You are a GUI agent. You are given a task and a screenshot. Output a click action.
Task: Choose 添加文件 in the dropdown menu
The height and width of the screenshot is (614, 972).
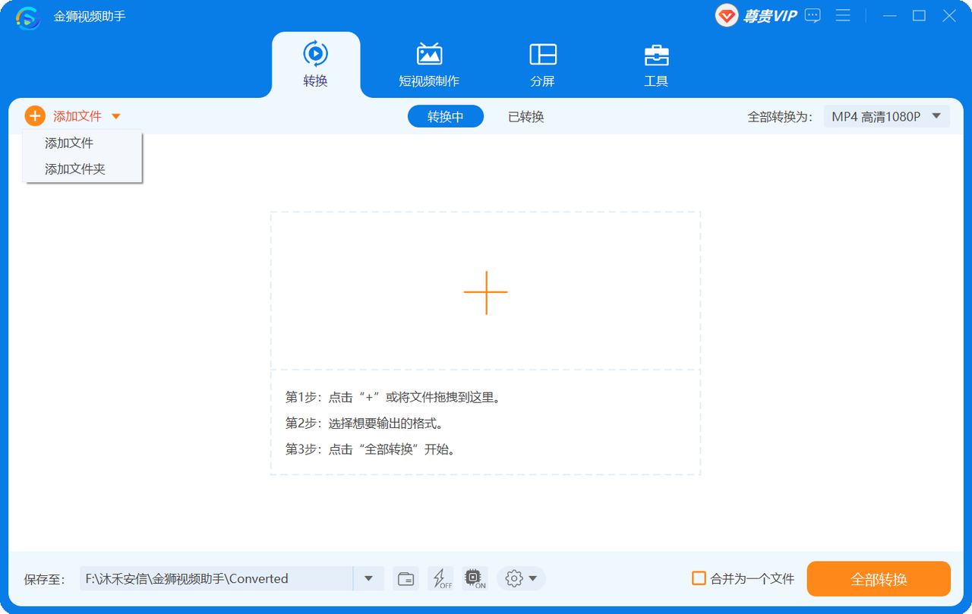[69, 143]
